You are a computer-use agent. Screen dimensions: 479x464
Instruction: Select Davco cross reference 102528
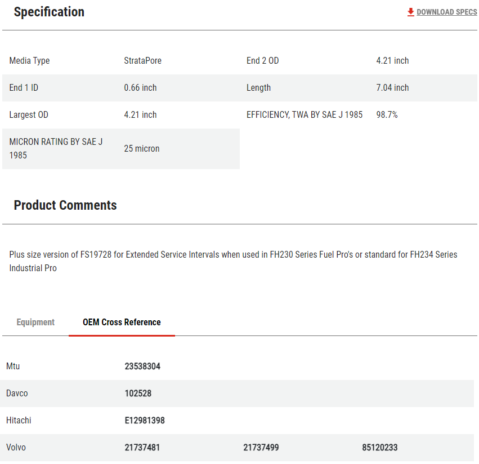click(x=138, y=394)
